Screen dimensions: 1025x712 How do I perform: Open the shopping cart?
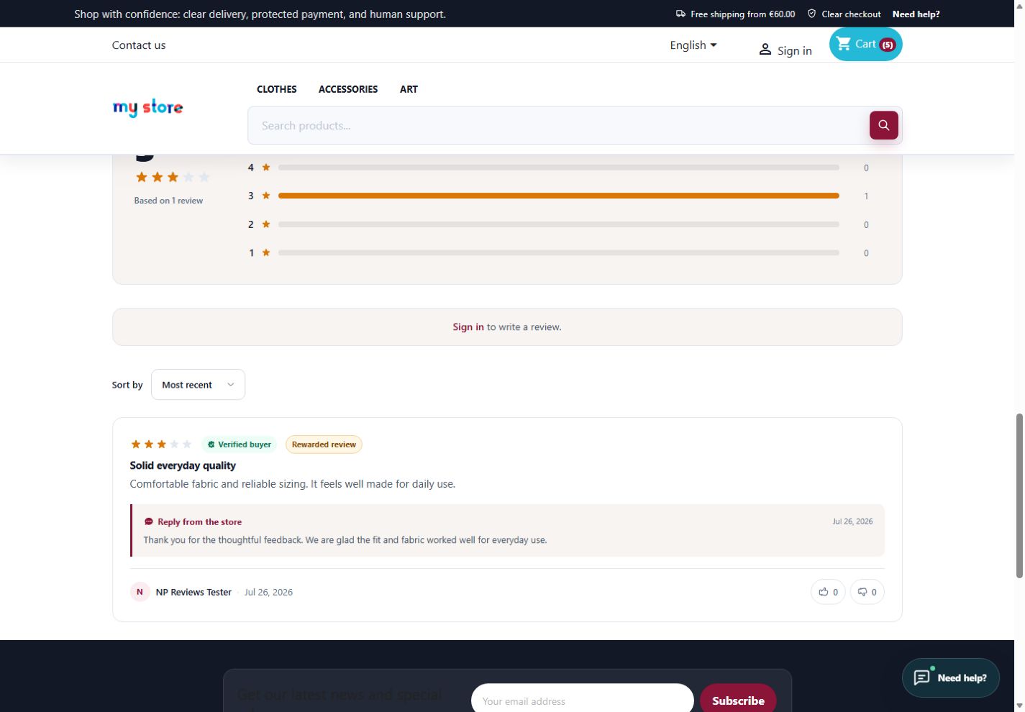[x=865, y=45]
